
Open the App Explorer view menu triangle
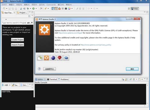pos(32,15)
